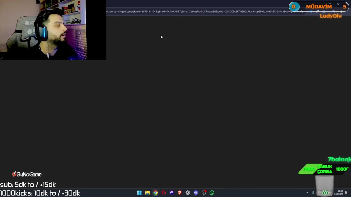351x197 pixels.
Task: Switch to OBS Studio in taskbar
Action: [x=204, y=193]
